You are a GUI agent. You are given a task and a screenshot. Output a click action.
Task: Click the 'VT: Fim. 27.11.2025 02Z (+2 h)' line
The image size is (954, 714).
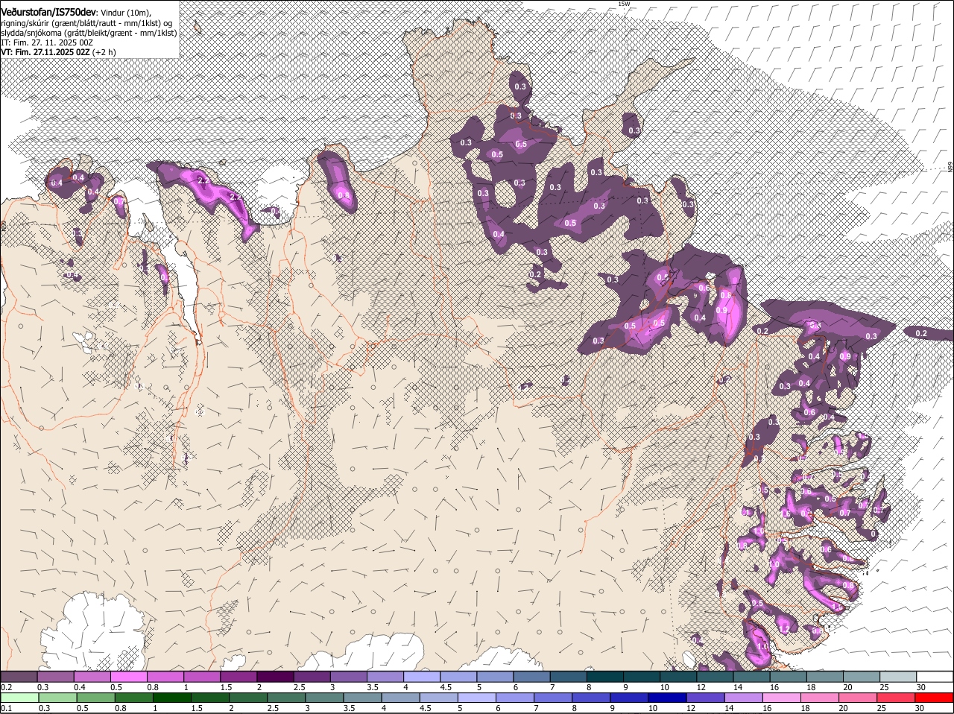click(58, 52)
